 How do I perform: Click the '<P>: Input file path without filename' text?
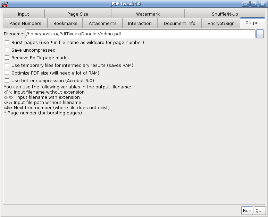[42, 103]
